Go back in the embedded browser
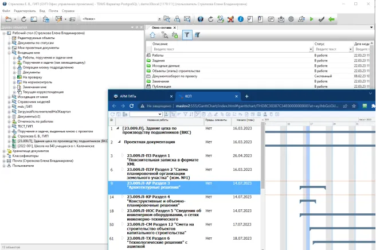376x250 pixels. [115, 106]
